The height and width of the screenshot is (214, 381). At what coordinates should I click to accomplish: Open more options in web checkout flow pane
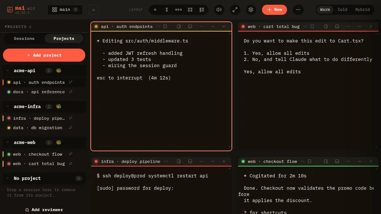coord(348,161)
